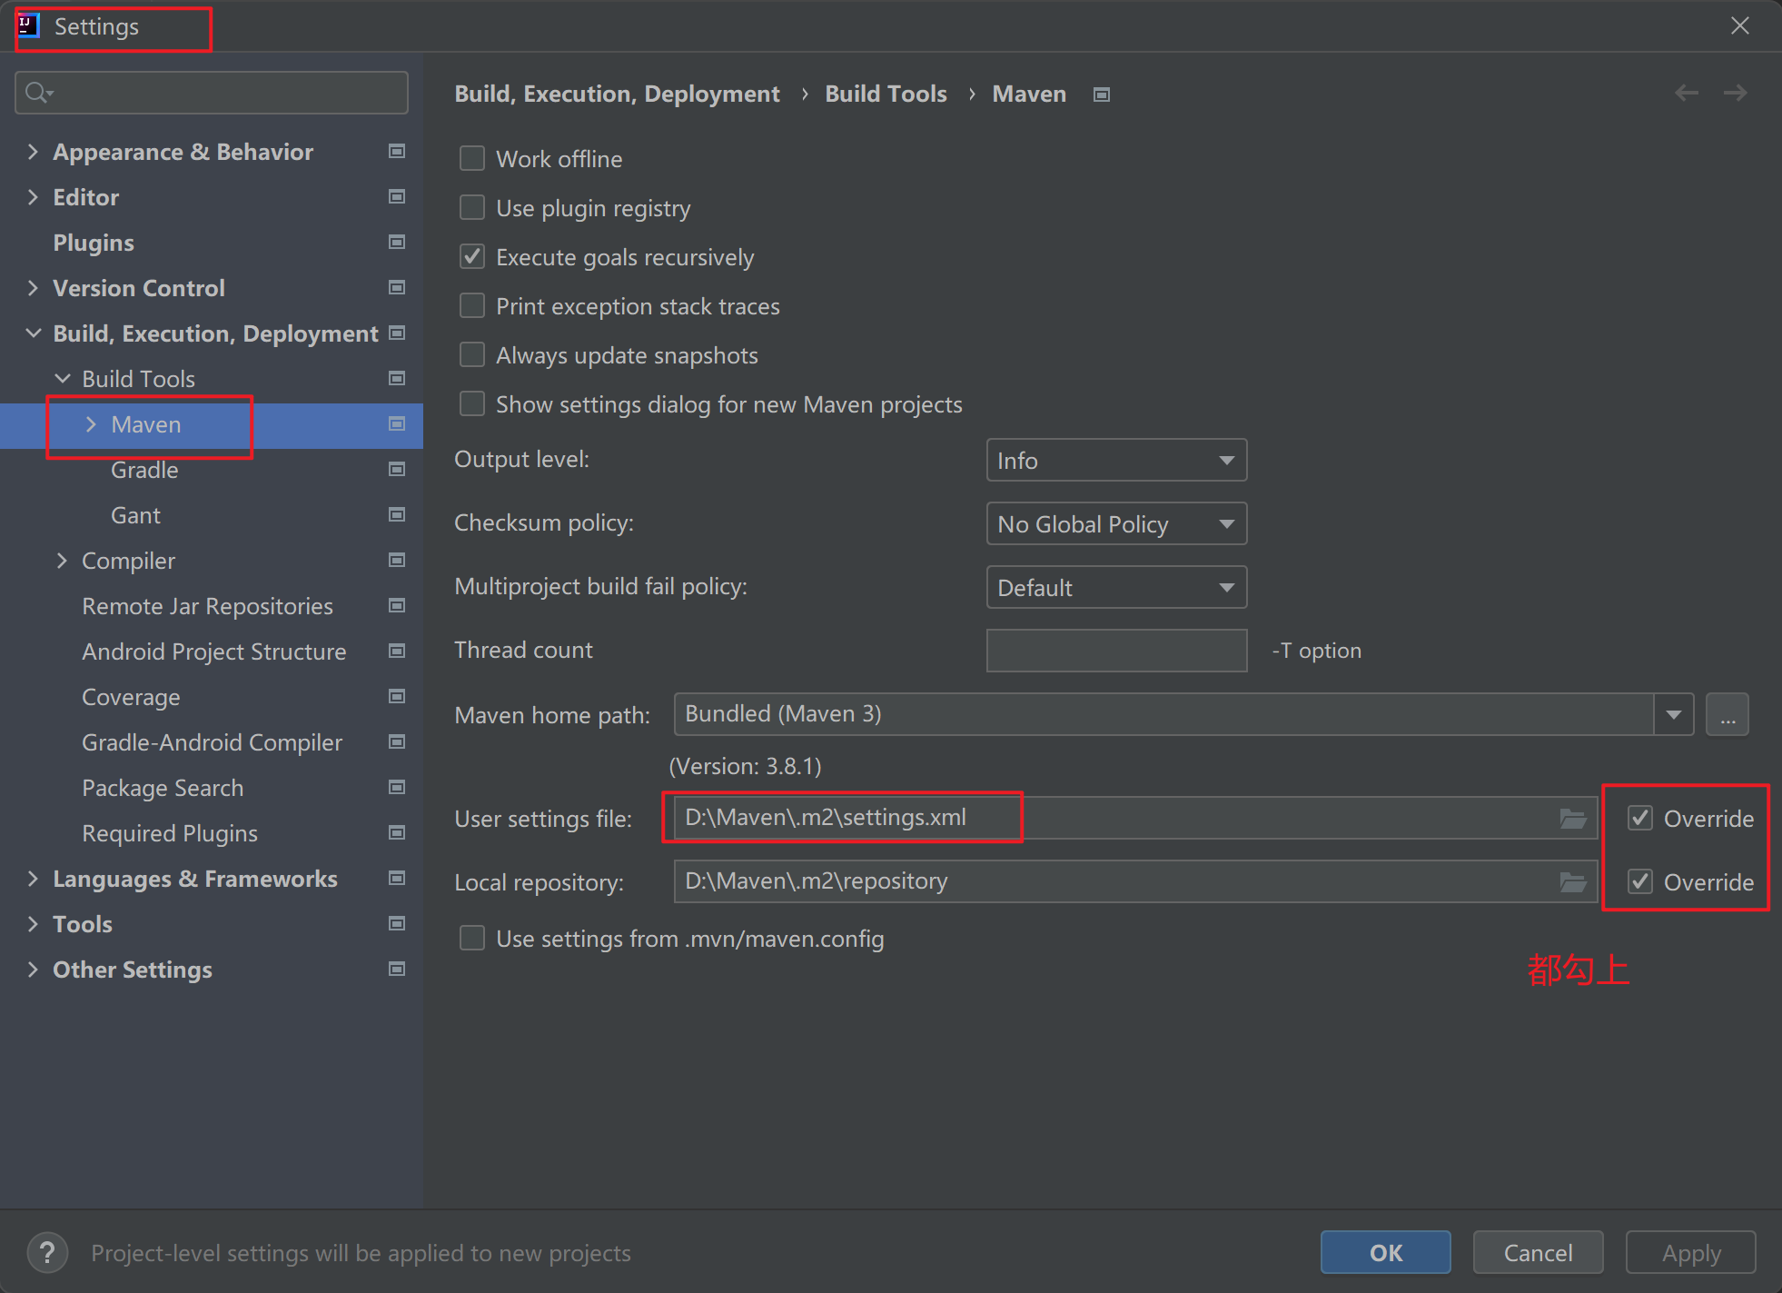Click project settings icon next to Plugins
The image size is (1782, 1293).
397,242
